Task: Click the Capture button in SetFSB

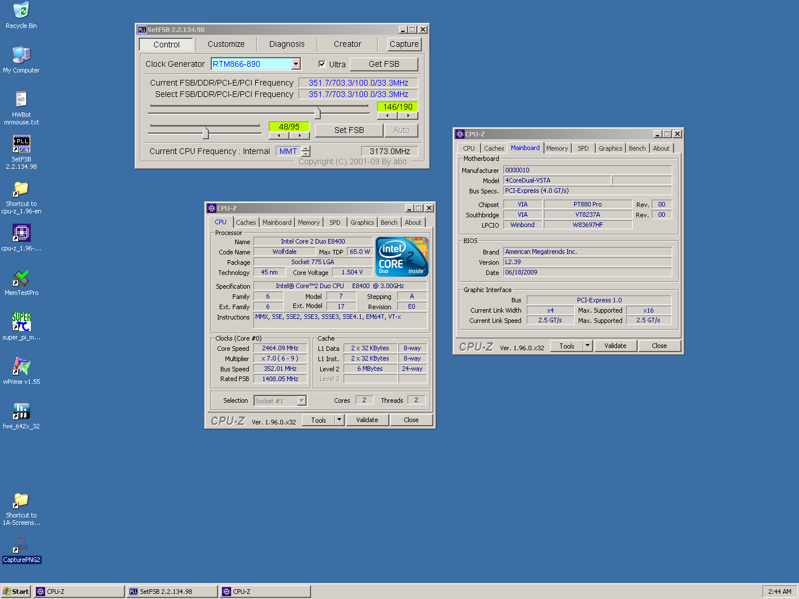Action: pos(404,44)
